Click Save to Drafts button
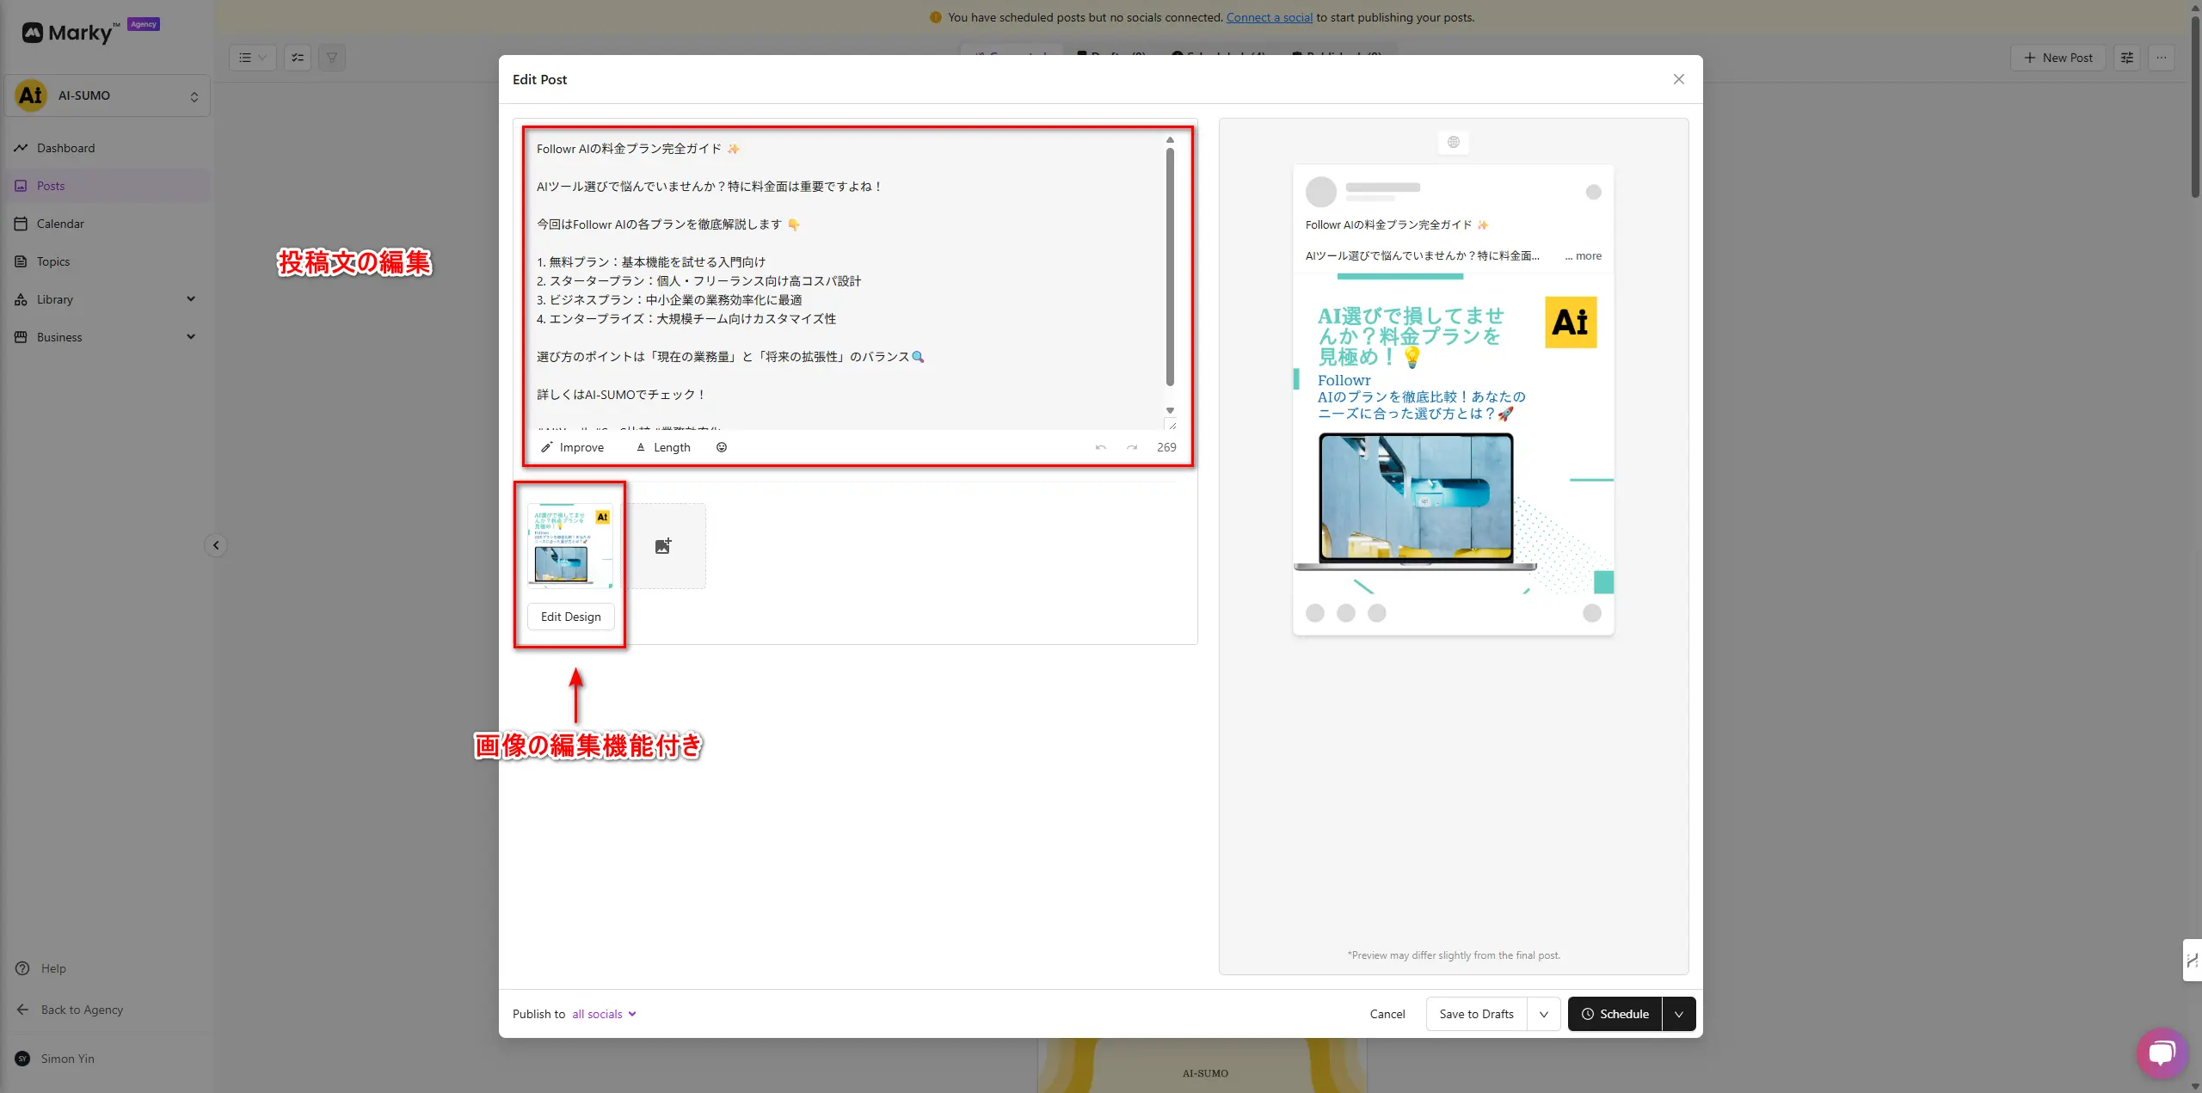The width and height of the screenshot is (2202, 1093). click(1476, 1014)
